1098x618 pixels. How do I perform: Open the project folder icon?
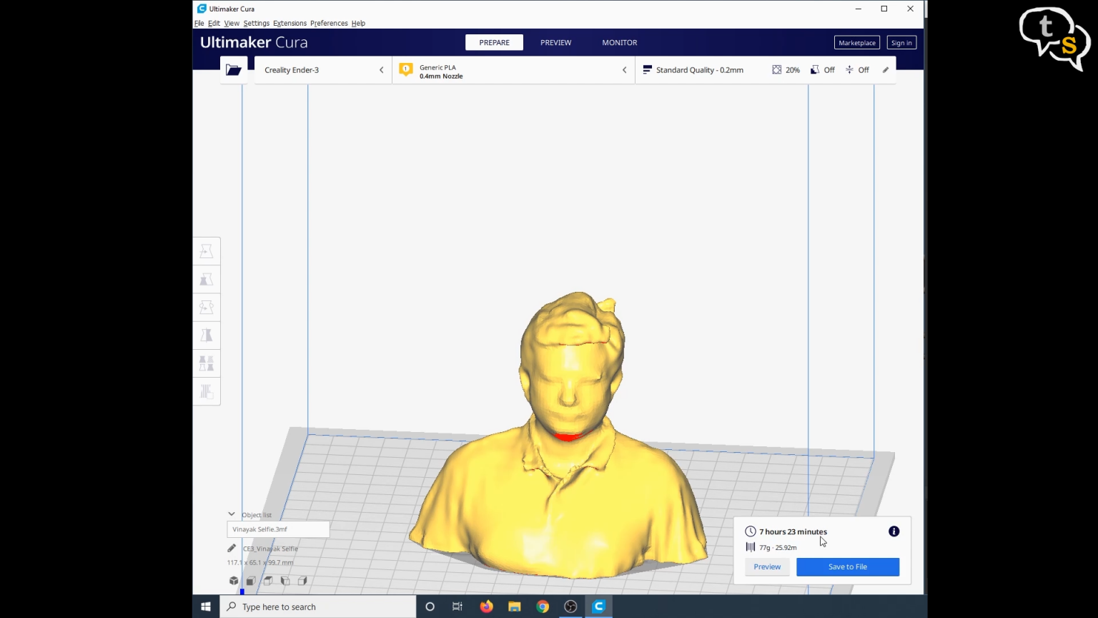234,69
